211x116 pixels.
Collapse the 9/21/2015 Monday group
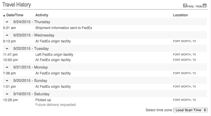7,67
